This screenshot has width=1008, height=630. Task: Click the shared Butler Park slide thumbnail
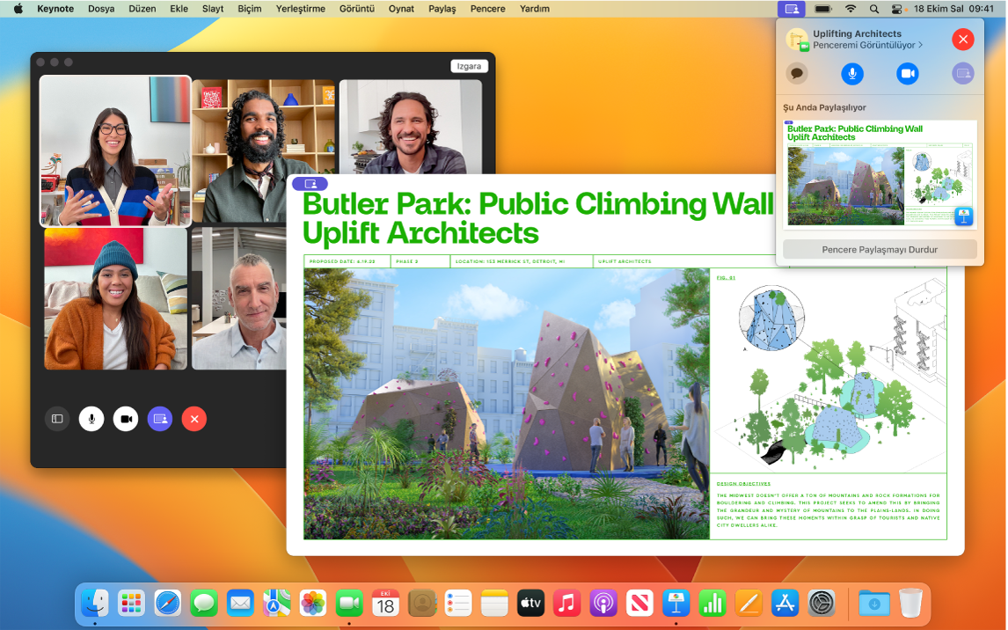pos(879,173)
